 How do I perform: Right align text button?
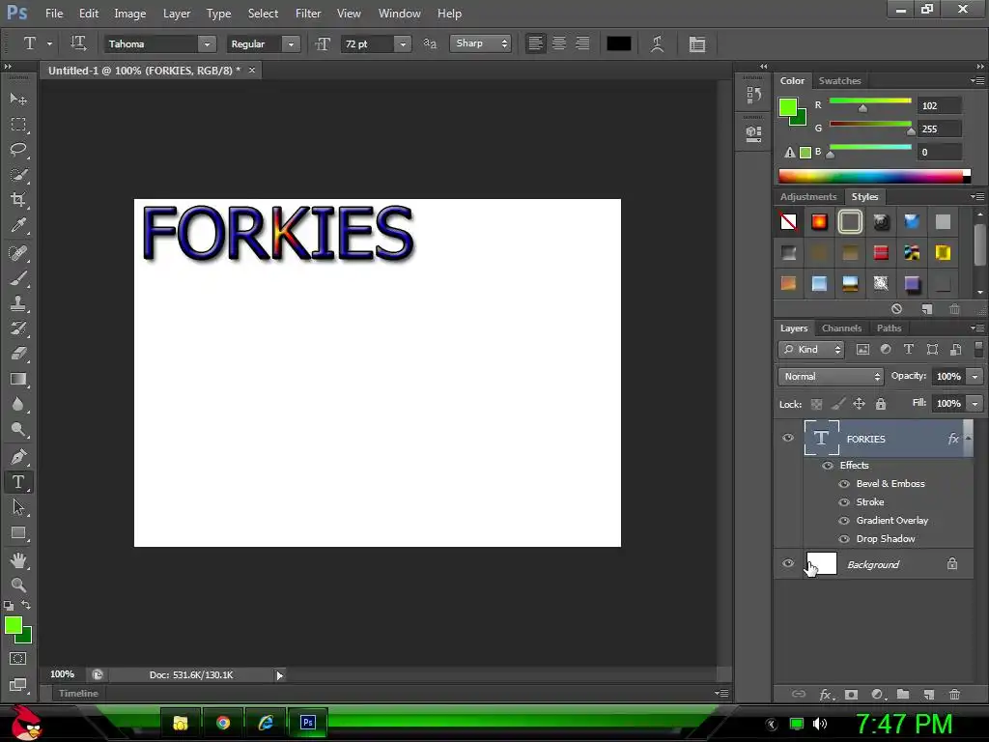pos(582,43)
